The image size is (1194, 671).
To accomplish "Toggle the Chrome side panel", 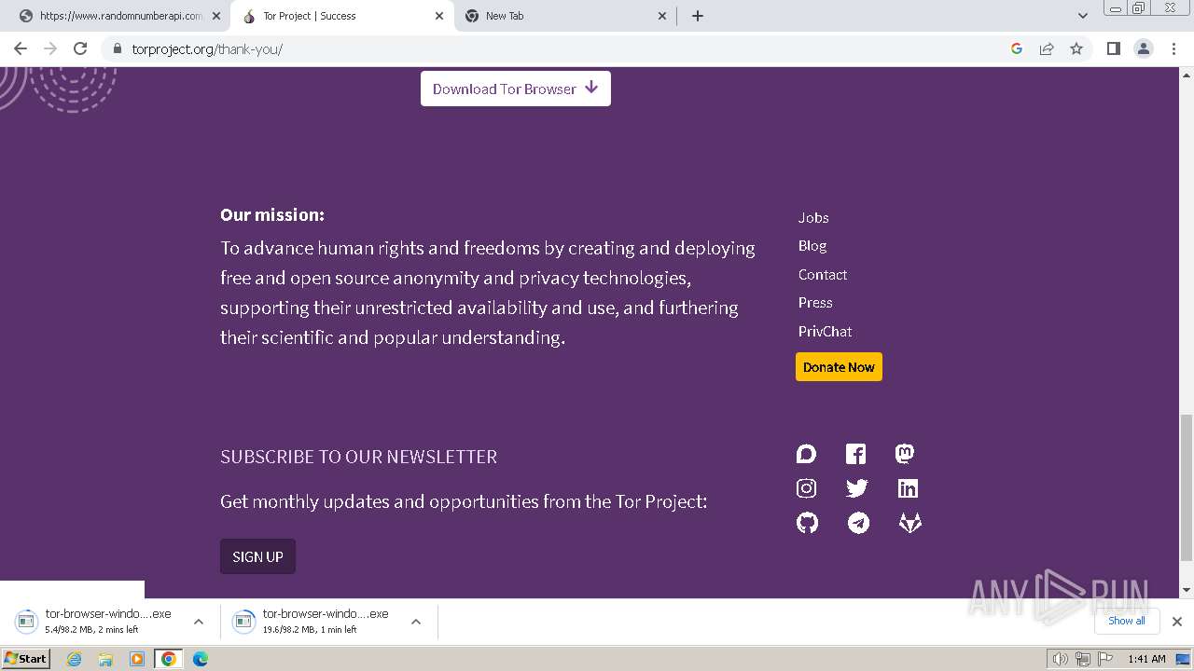I will click(x=1113, y=48).
